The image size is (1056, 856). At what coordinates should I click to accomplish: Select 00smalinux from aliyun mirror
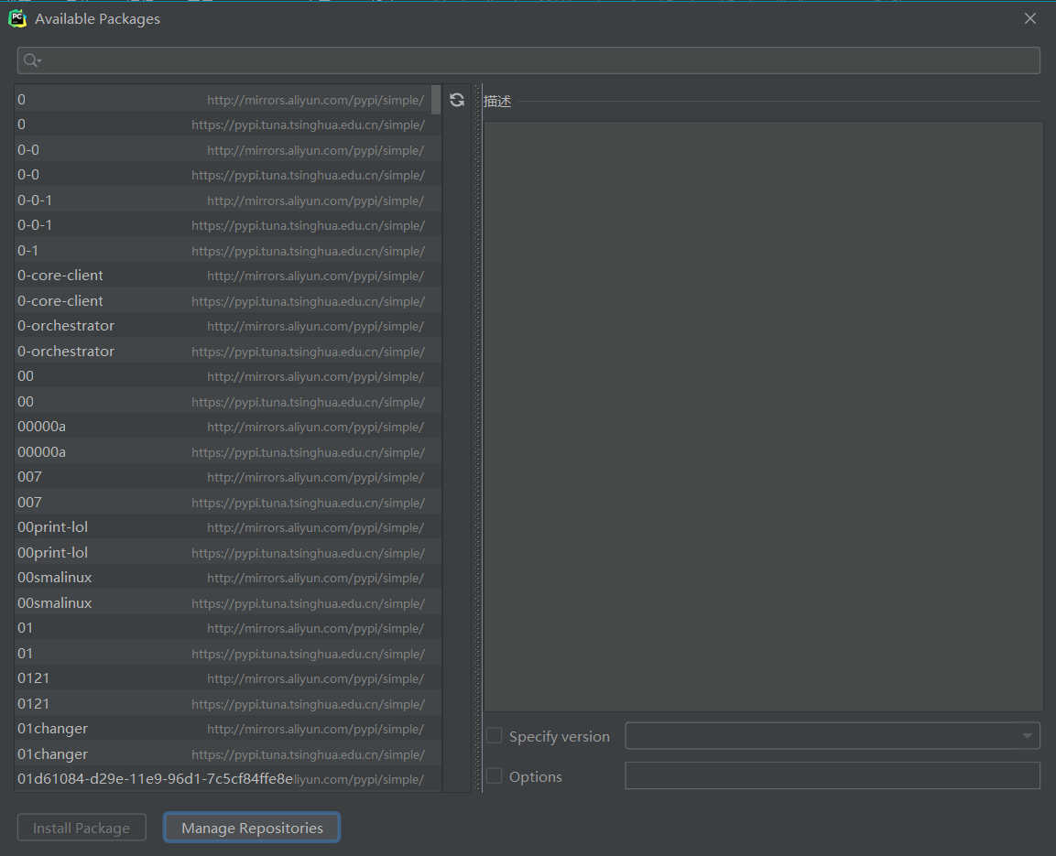click(x=228, y=578)
